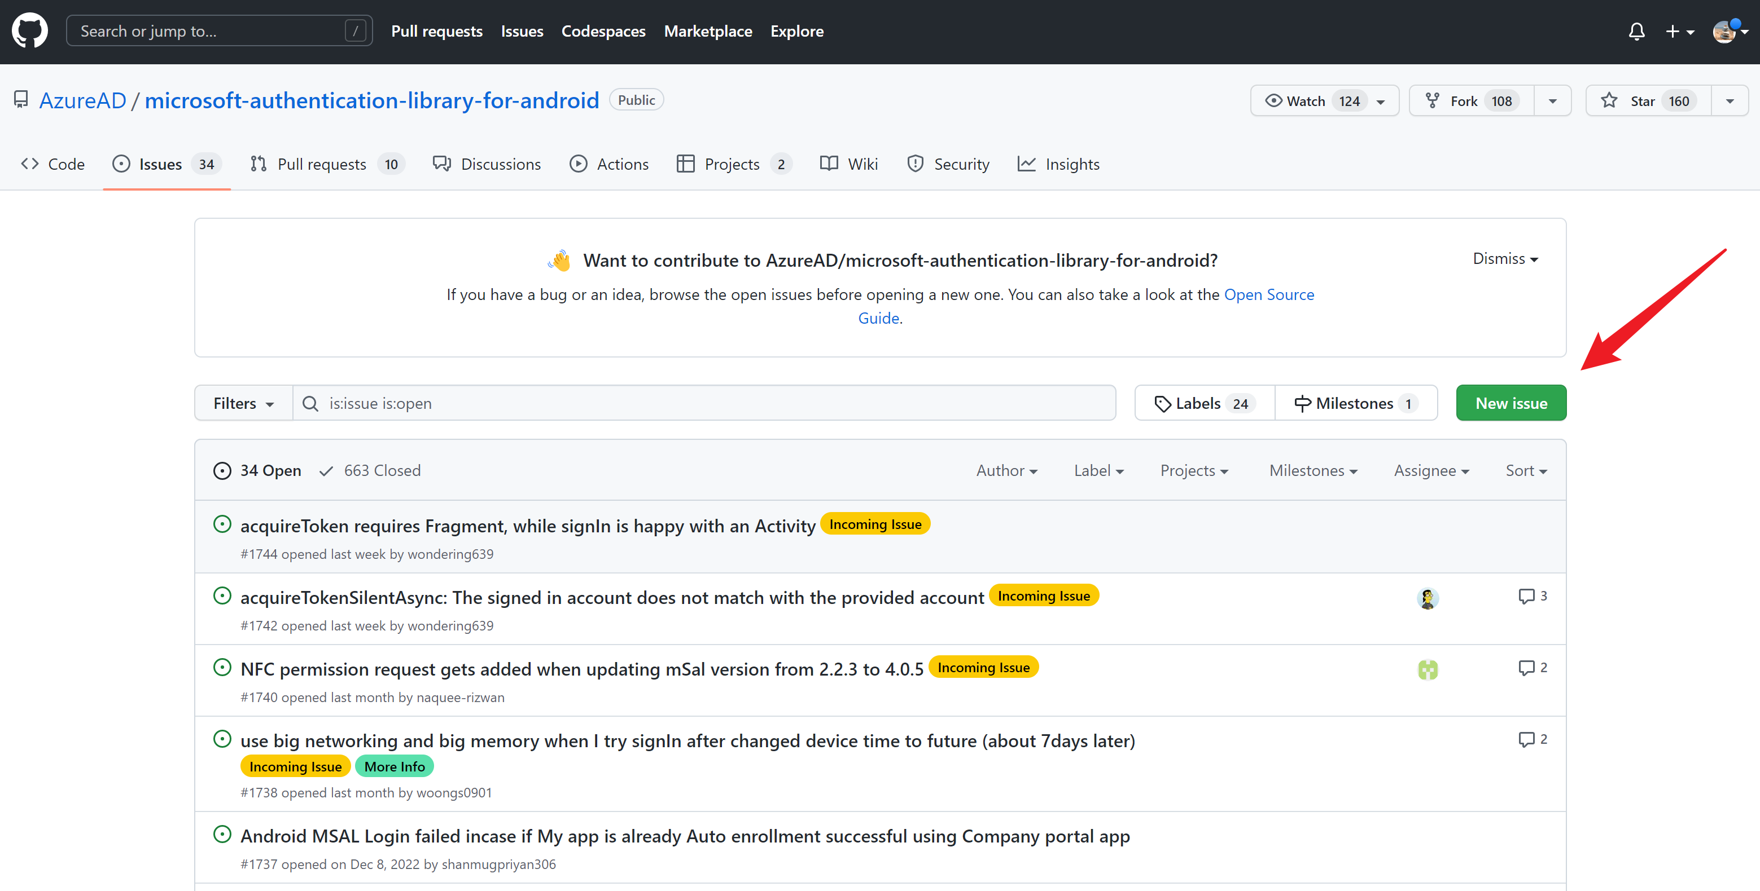
Task: Open the Sort dropdown
Action: [x=1526, y=470]
